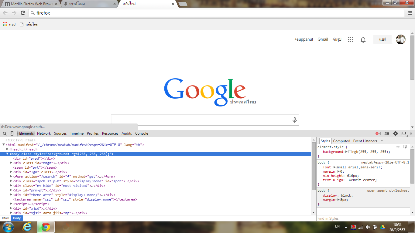Show hidden system tray icons
This screenshot has width=415, height=233.
coord(346,227)
